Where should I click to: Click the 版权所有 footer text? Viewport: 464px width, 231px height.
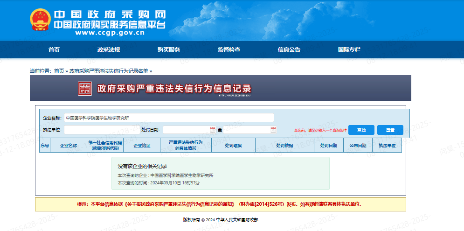coord(221,220)
